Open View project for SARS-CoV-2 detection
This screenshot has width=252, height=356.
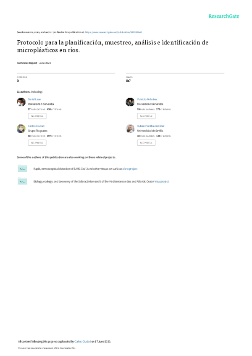point(130,169)
